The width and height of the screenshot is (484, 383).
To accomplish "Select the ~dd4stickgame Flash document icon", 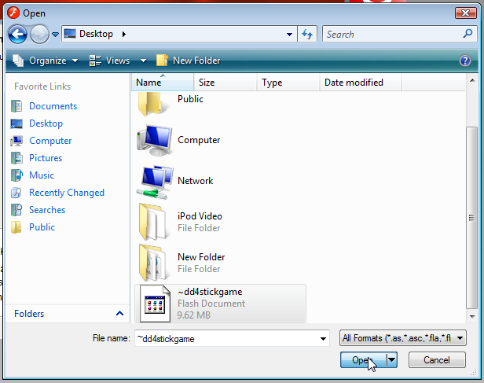I will [155, 304].
